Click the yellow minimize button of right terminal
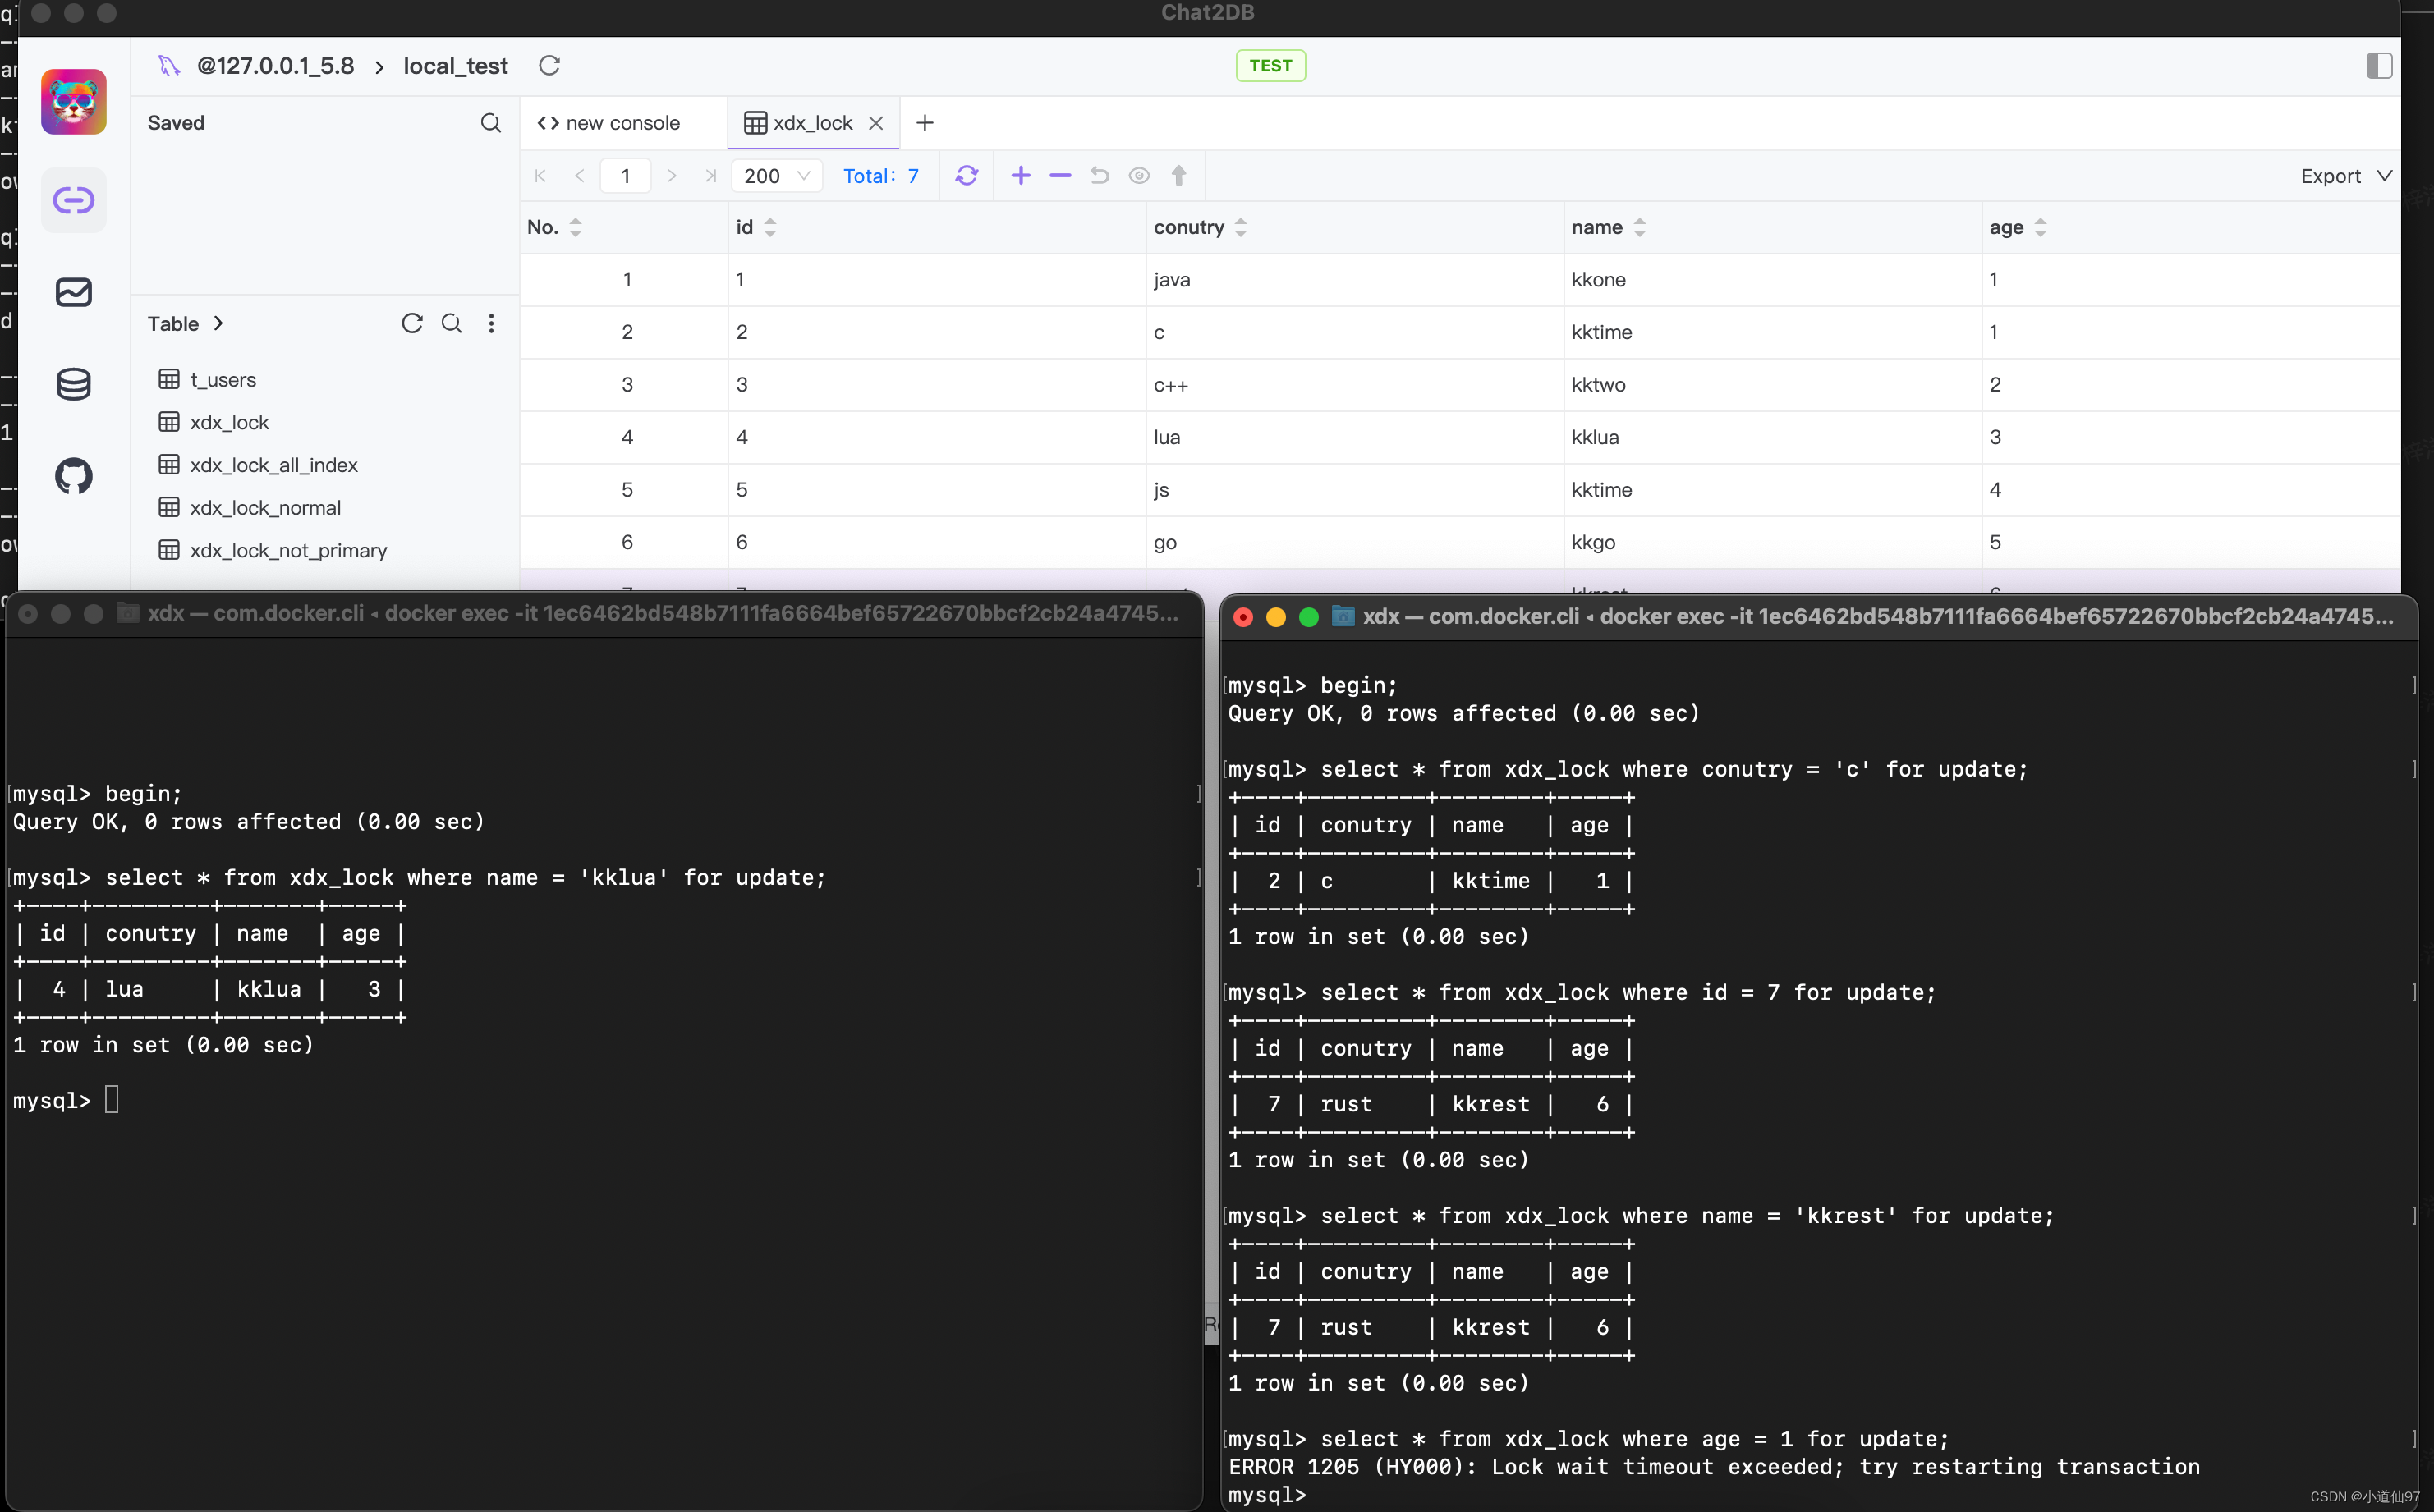Screen dimensions: 2434x1512 pyautogui.click(x=1275, y=617)
